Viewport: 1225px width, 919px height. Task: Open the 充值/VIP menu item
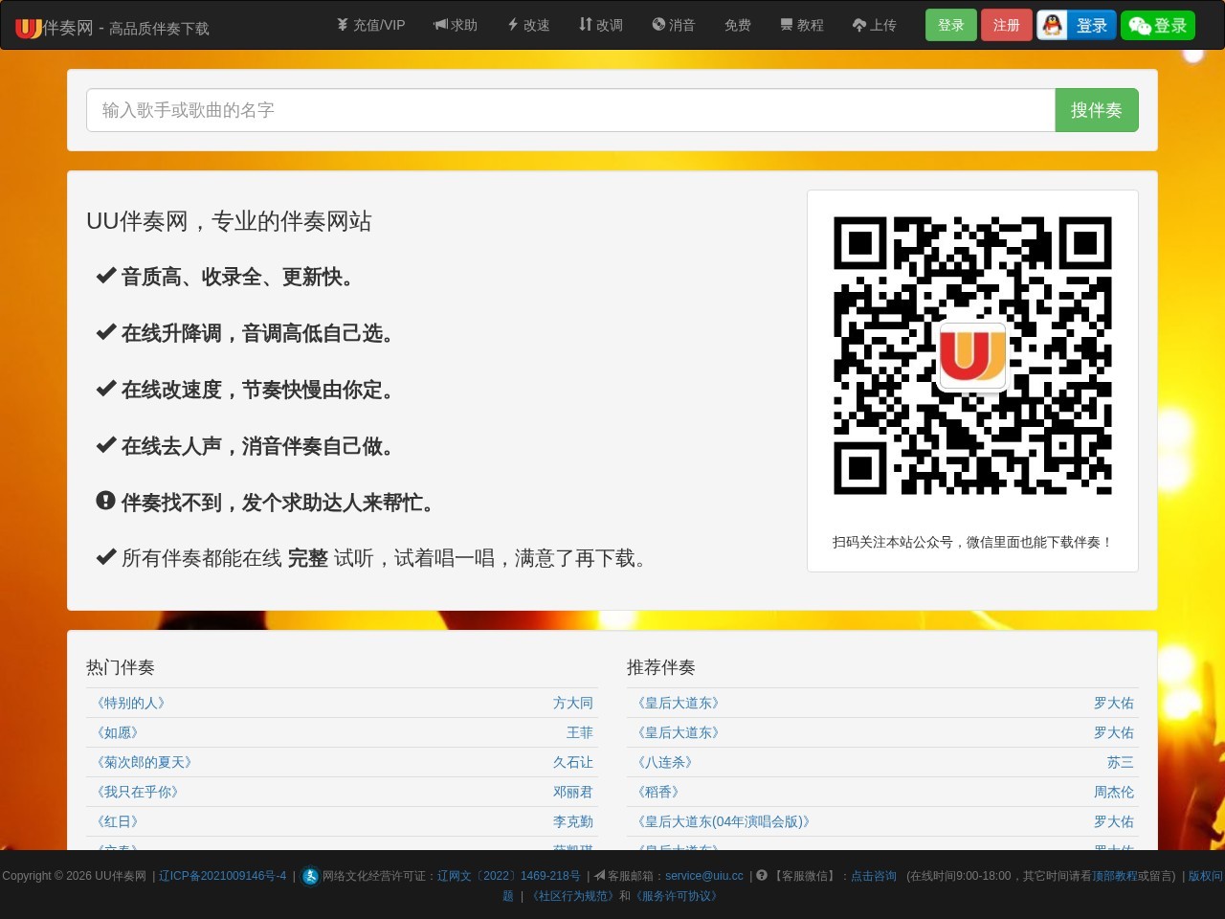coord(370,25)
